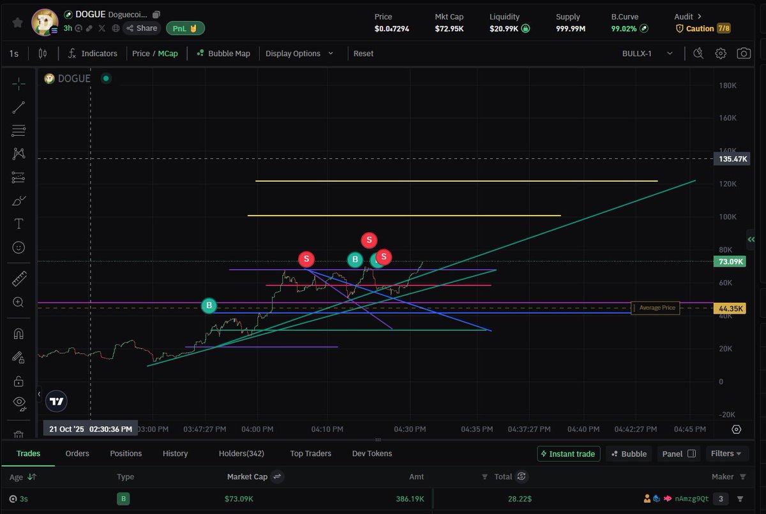766x514 pixels.
Task: Select the text annotation tool
Action: (19, 224)
